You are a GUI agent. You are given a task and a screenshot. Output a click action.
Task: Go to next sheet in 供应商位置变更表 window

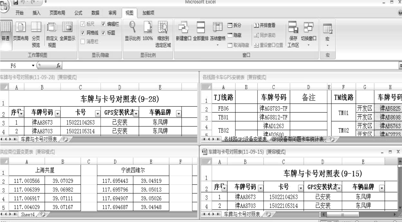(10, 214)
